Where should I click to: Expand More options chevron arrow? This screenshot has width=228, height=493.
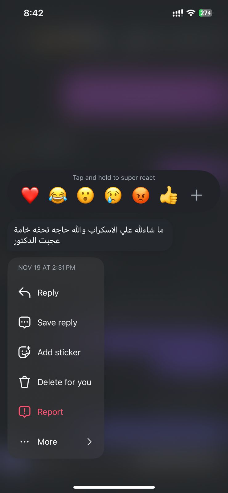[x=89, y=442]
